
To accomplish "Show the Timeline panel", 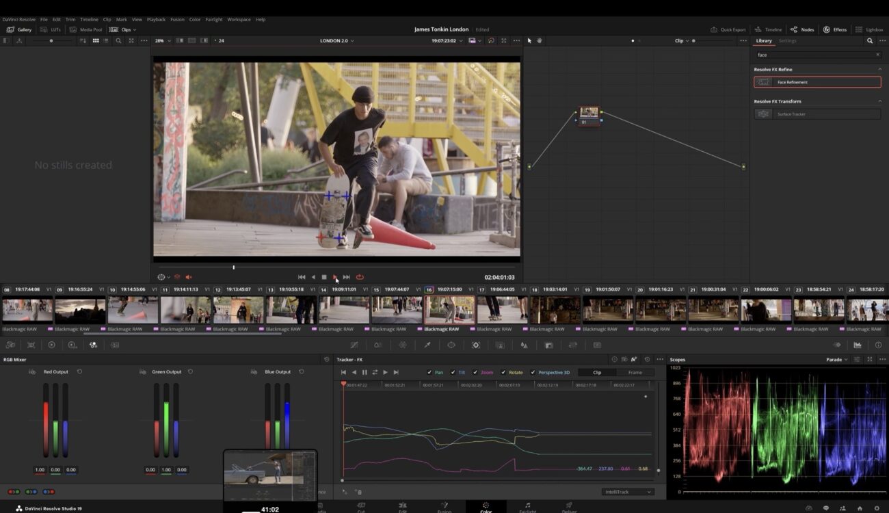I will [768, 29].
